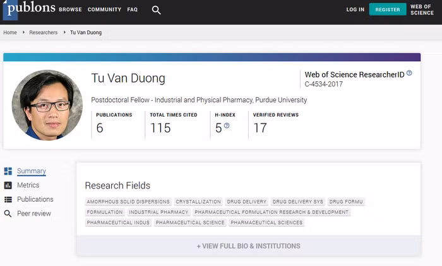The image size is (442, 266).
Task: Click the help icon beside Web of Science ResearcherID
Action: tap(409, 73)
